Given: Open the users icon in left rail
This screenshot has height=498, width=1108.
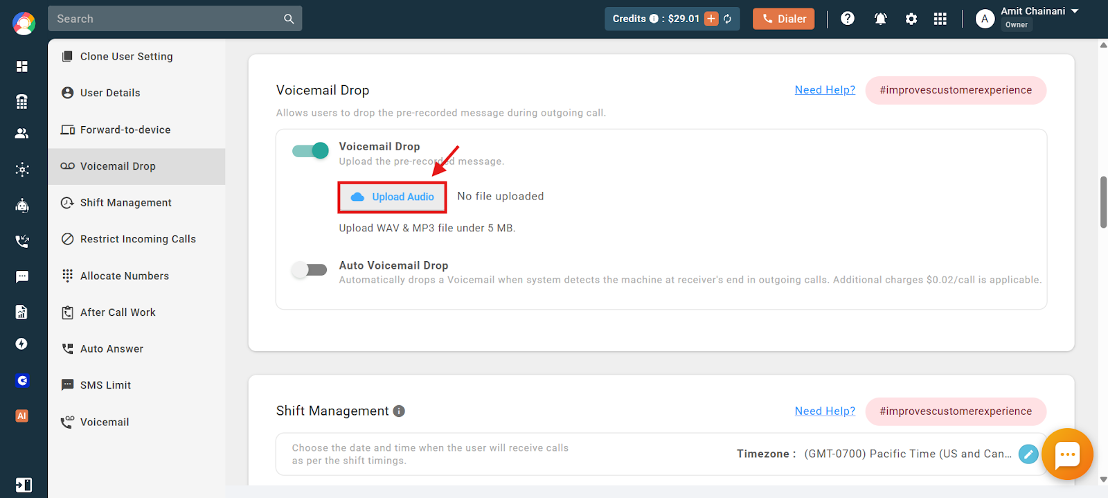Looking at the screenshot, I should (x=22, y=134).
